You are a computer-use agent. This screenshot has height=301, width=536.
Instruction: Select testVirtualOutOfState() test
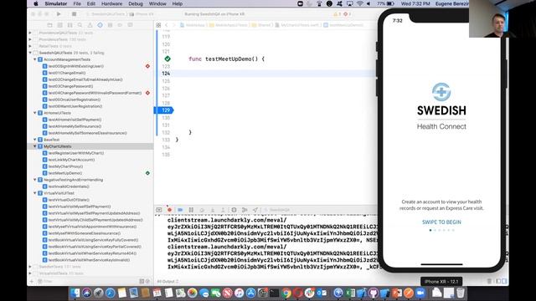(69, 200)
